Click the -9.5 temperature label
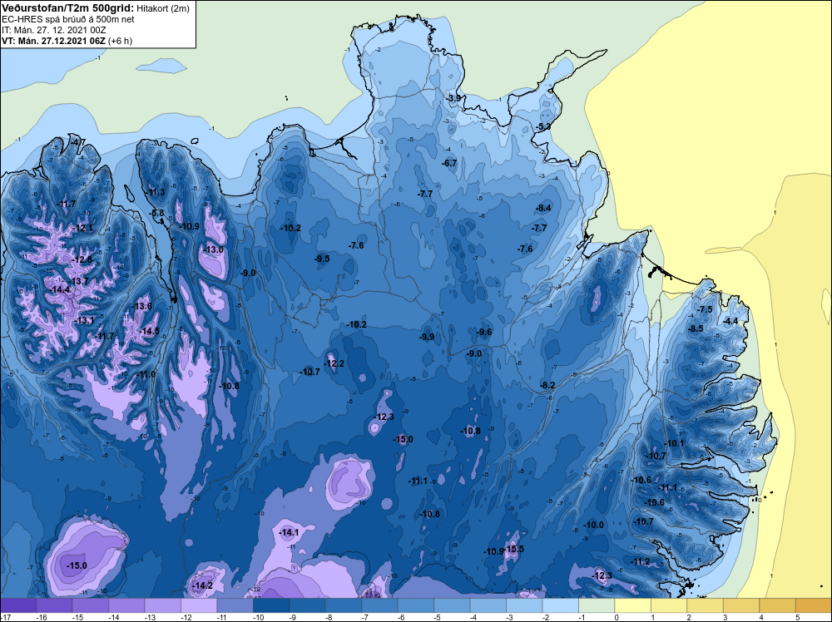 [x=322, y=259]
